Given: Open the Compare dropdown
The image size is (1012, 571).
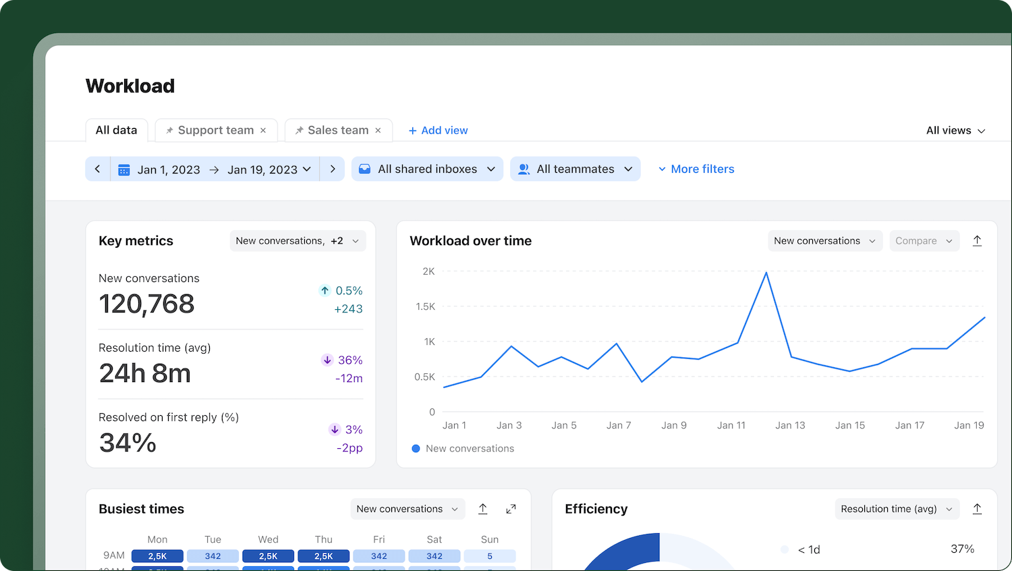Looking at the screenshot, I should (x=924, y=241).
